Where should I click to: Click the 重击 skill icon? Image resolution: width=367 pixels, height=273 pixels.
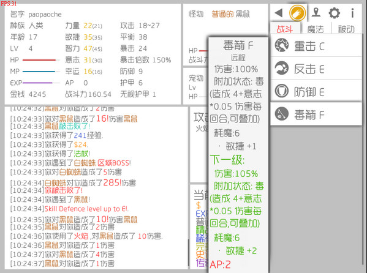pyautogui.click(x=282, y=45)
